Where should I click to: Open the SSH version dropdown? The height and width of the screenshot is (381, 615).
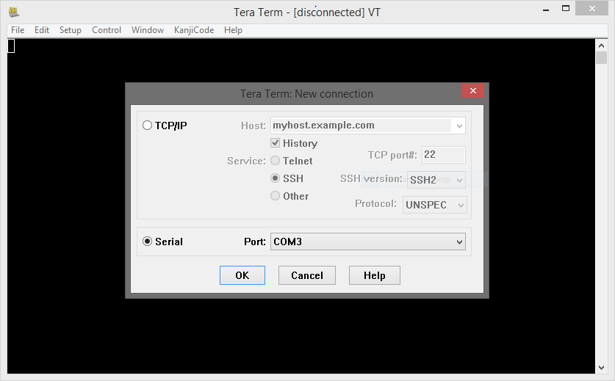point(436,180)
